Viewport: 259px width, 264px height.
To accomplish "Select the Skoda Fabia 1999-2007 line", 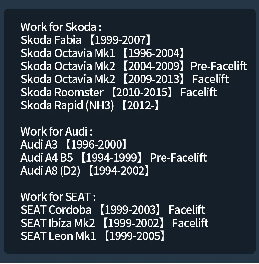I will (86, 40).
